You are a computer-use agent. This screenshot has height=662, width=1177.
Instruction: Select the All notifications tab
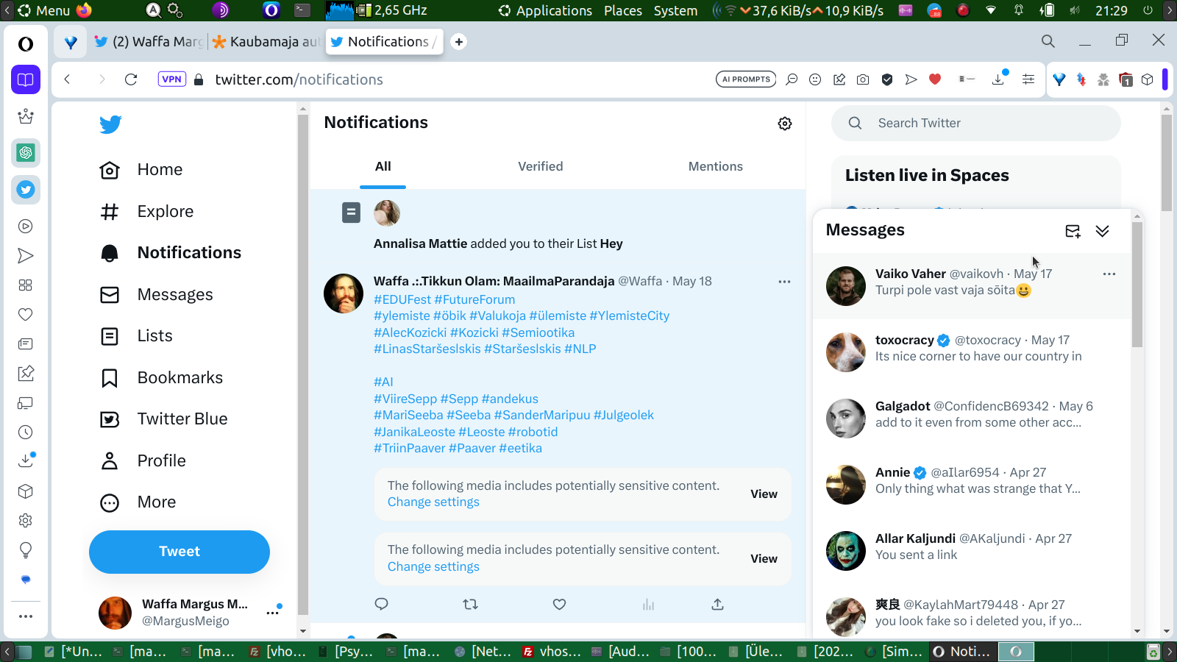point(383,167)
